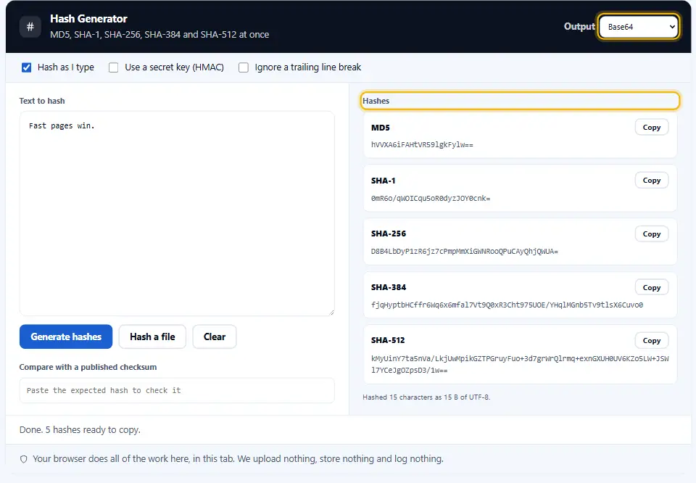The height and width of the screenshot is (483, 696).
Task: Click the shield privacy icon in footer
Action: coord(24,459)
